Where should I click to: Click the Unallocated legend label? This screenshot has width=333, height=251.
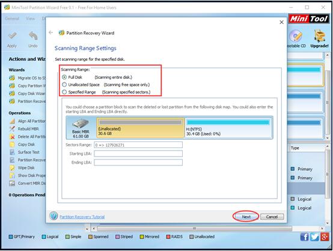(204, 237)
